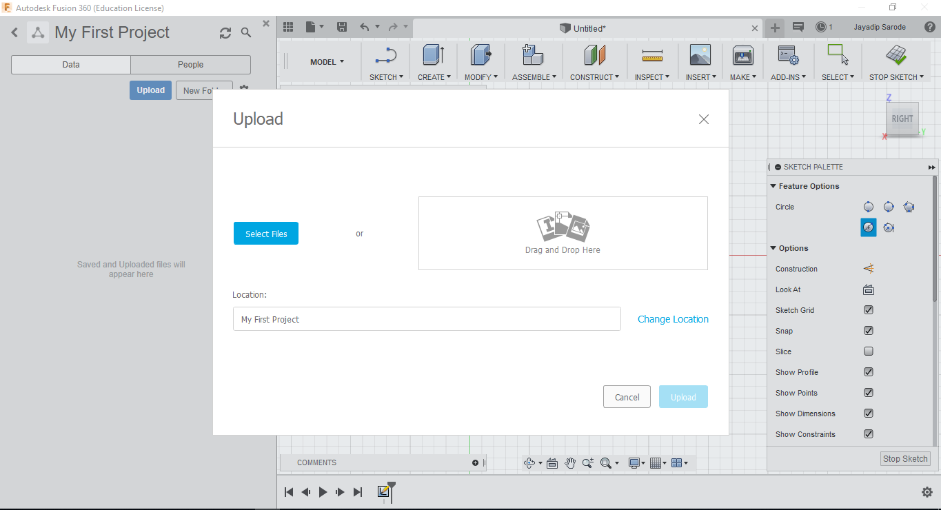
Task: Click the Upload button in data panel
Action: tap(150, 90)
